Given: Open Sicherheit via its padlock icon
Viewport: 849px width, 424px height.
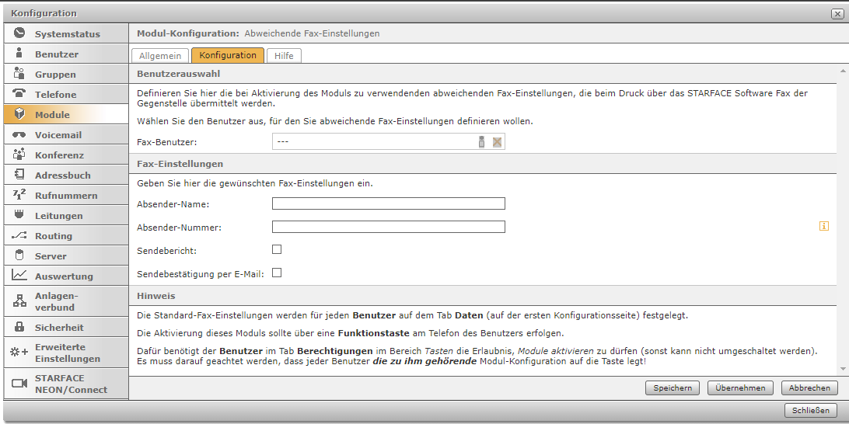Looking at the screenshot, I should 19,327.
